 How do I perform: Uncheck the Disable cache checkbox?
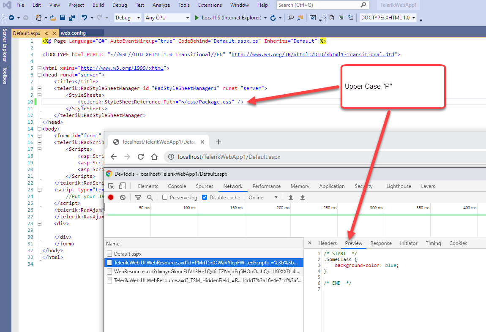(x=205, y=197)
